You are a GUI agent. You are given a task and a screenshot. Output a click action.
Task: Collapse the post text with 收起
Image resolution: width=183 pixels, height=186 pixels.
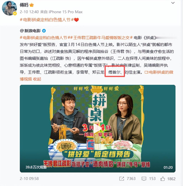tap(37, 79)
